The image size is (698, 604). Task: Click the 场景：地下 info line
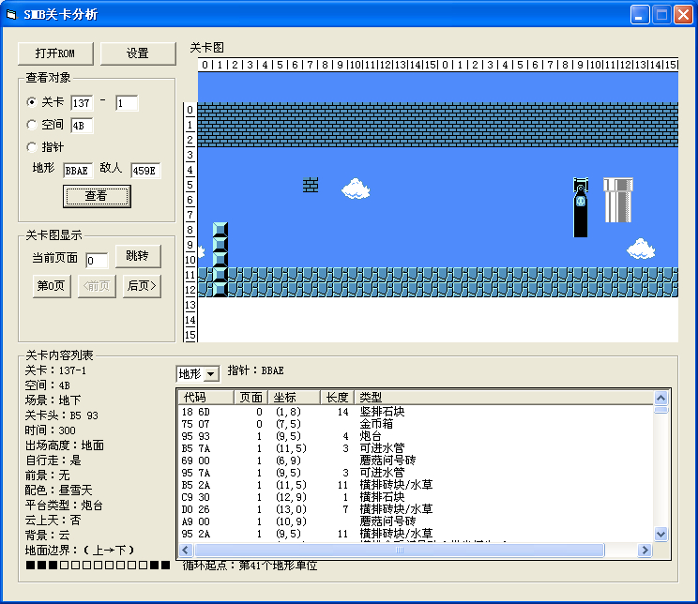[53, 400]
